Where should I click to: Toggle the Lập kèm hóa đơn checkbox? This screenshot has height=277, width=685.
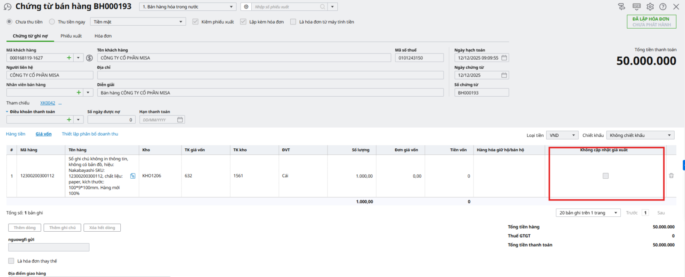(243, 22)
